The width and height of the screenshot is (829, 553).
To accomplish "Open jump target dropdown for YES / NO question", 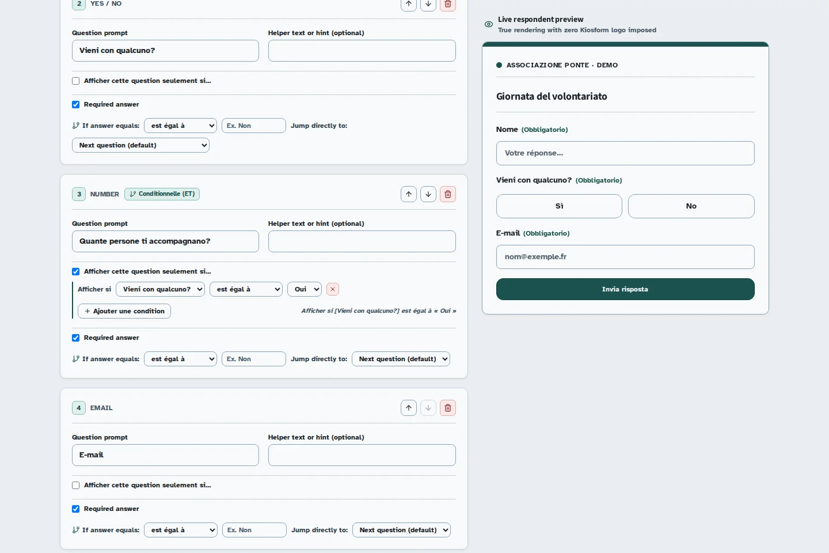I will pyautogui.click(x=140, y=145).
